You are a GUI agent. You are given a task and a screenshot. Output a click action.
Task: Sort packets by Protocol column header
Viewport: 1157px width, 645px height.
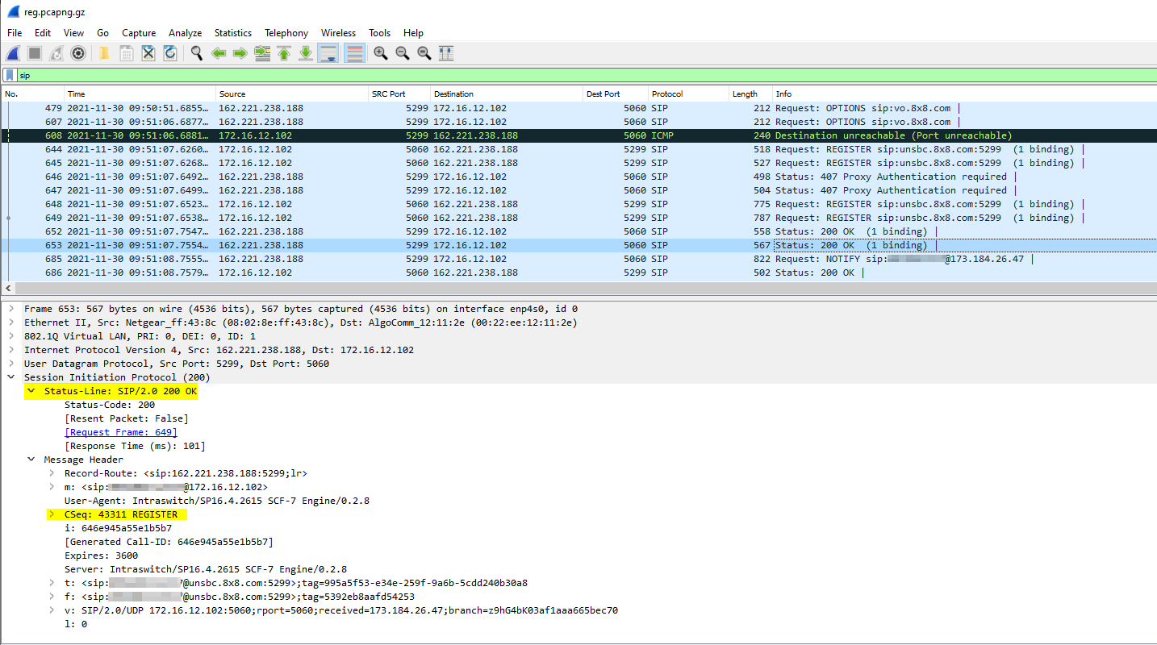pos(667,94)
